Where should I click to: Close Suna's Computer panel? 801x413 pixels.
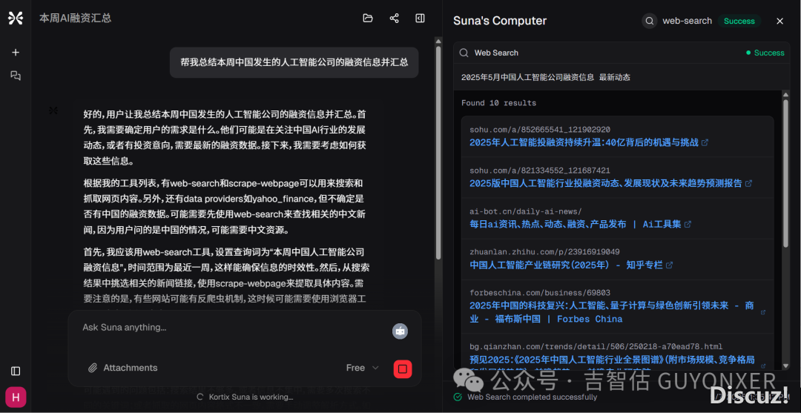pos(779,22)
